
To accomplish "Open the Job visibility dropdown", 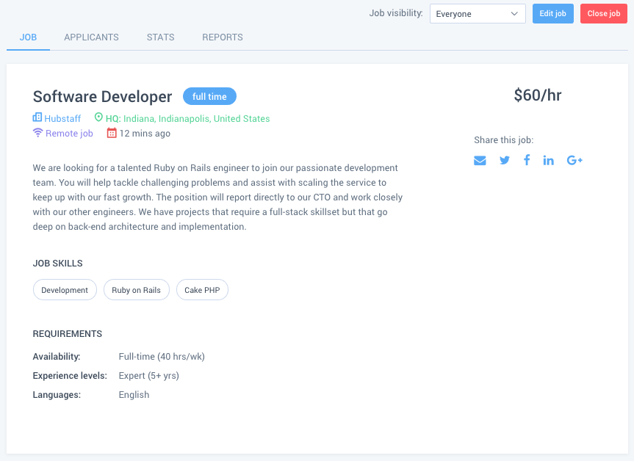I will (478, 14).
